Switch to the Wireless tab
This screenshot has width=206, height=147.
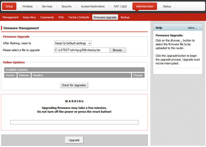click(x=28, y=6)
